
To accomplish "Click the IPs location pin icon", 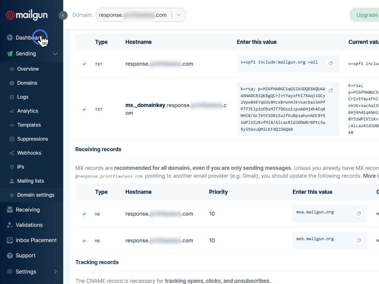I will (x=11, y=167).
